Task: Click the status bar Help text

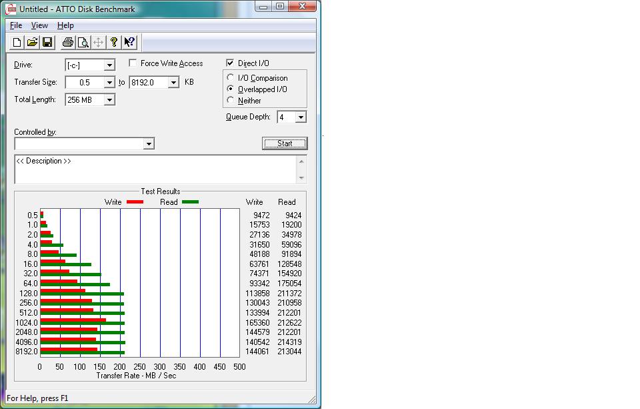Action: 37,398
